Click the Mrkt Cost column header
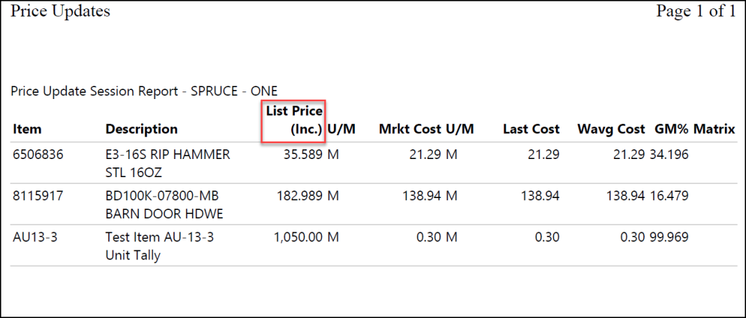The image size is (746, 318). click(409, 129)
